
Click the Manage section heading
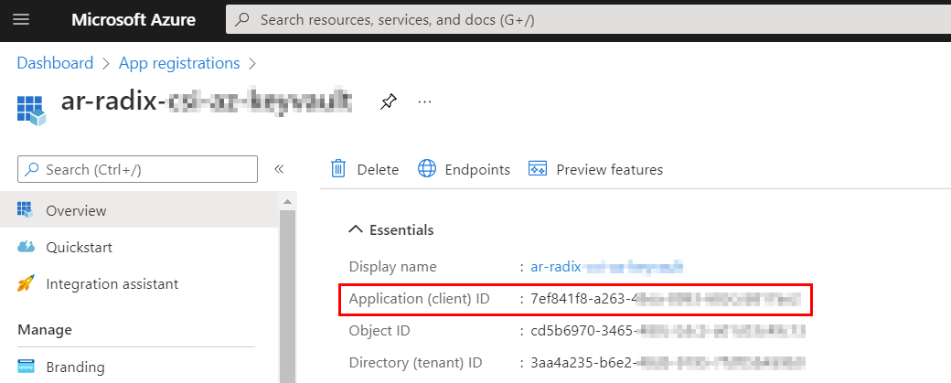45,330
